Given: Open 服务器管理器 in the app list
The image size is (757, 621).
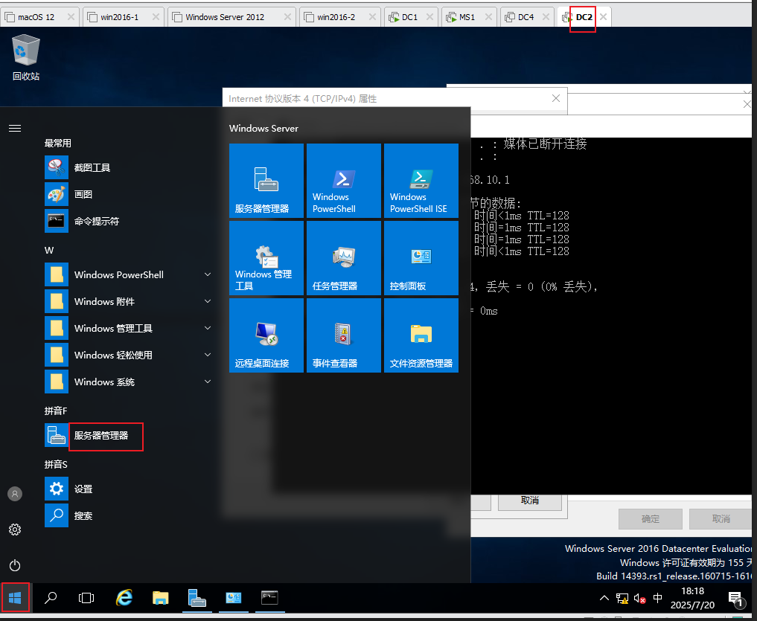Looking at the screenshot, I should 128,435.
